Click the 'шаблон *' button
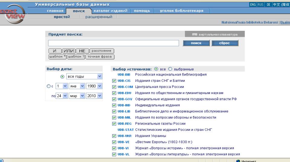290x162 pixels. (57, 57)
